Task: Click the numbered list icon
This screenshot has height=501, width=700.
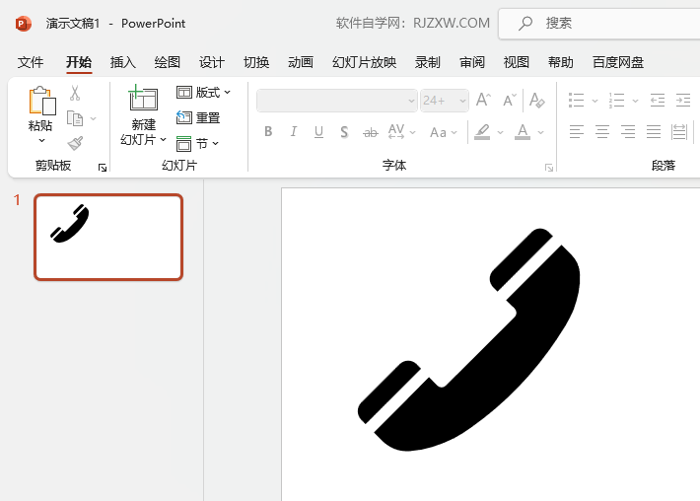Action: tap(616, 101)
